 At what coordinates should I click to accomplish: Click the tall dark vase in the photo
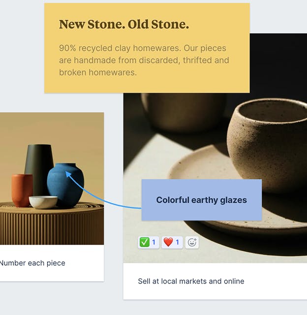(x=38, y=162)
